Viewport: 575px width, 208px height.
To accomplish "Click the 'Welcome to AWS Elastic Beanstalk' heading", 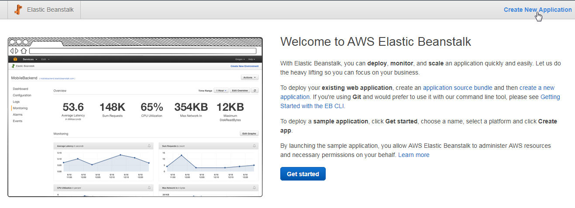I will (376, 42).
